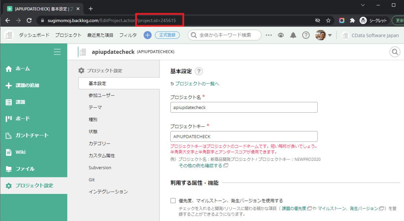Open the three-dots more menu

coord(269,35)
